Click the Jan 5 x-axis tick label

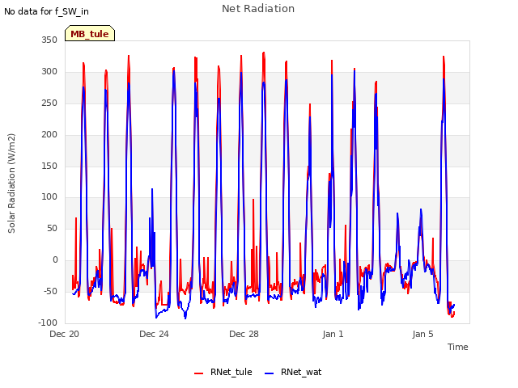(422, 334)
